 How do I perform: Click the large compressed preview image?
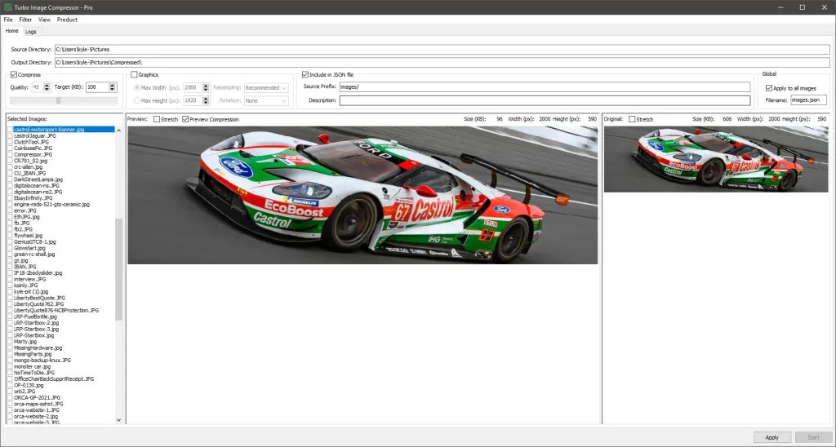click(x=362, y=195)
